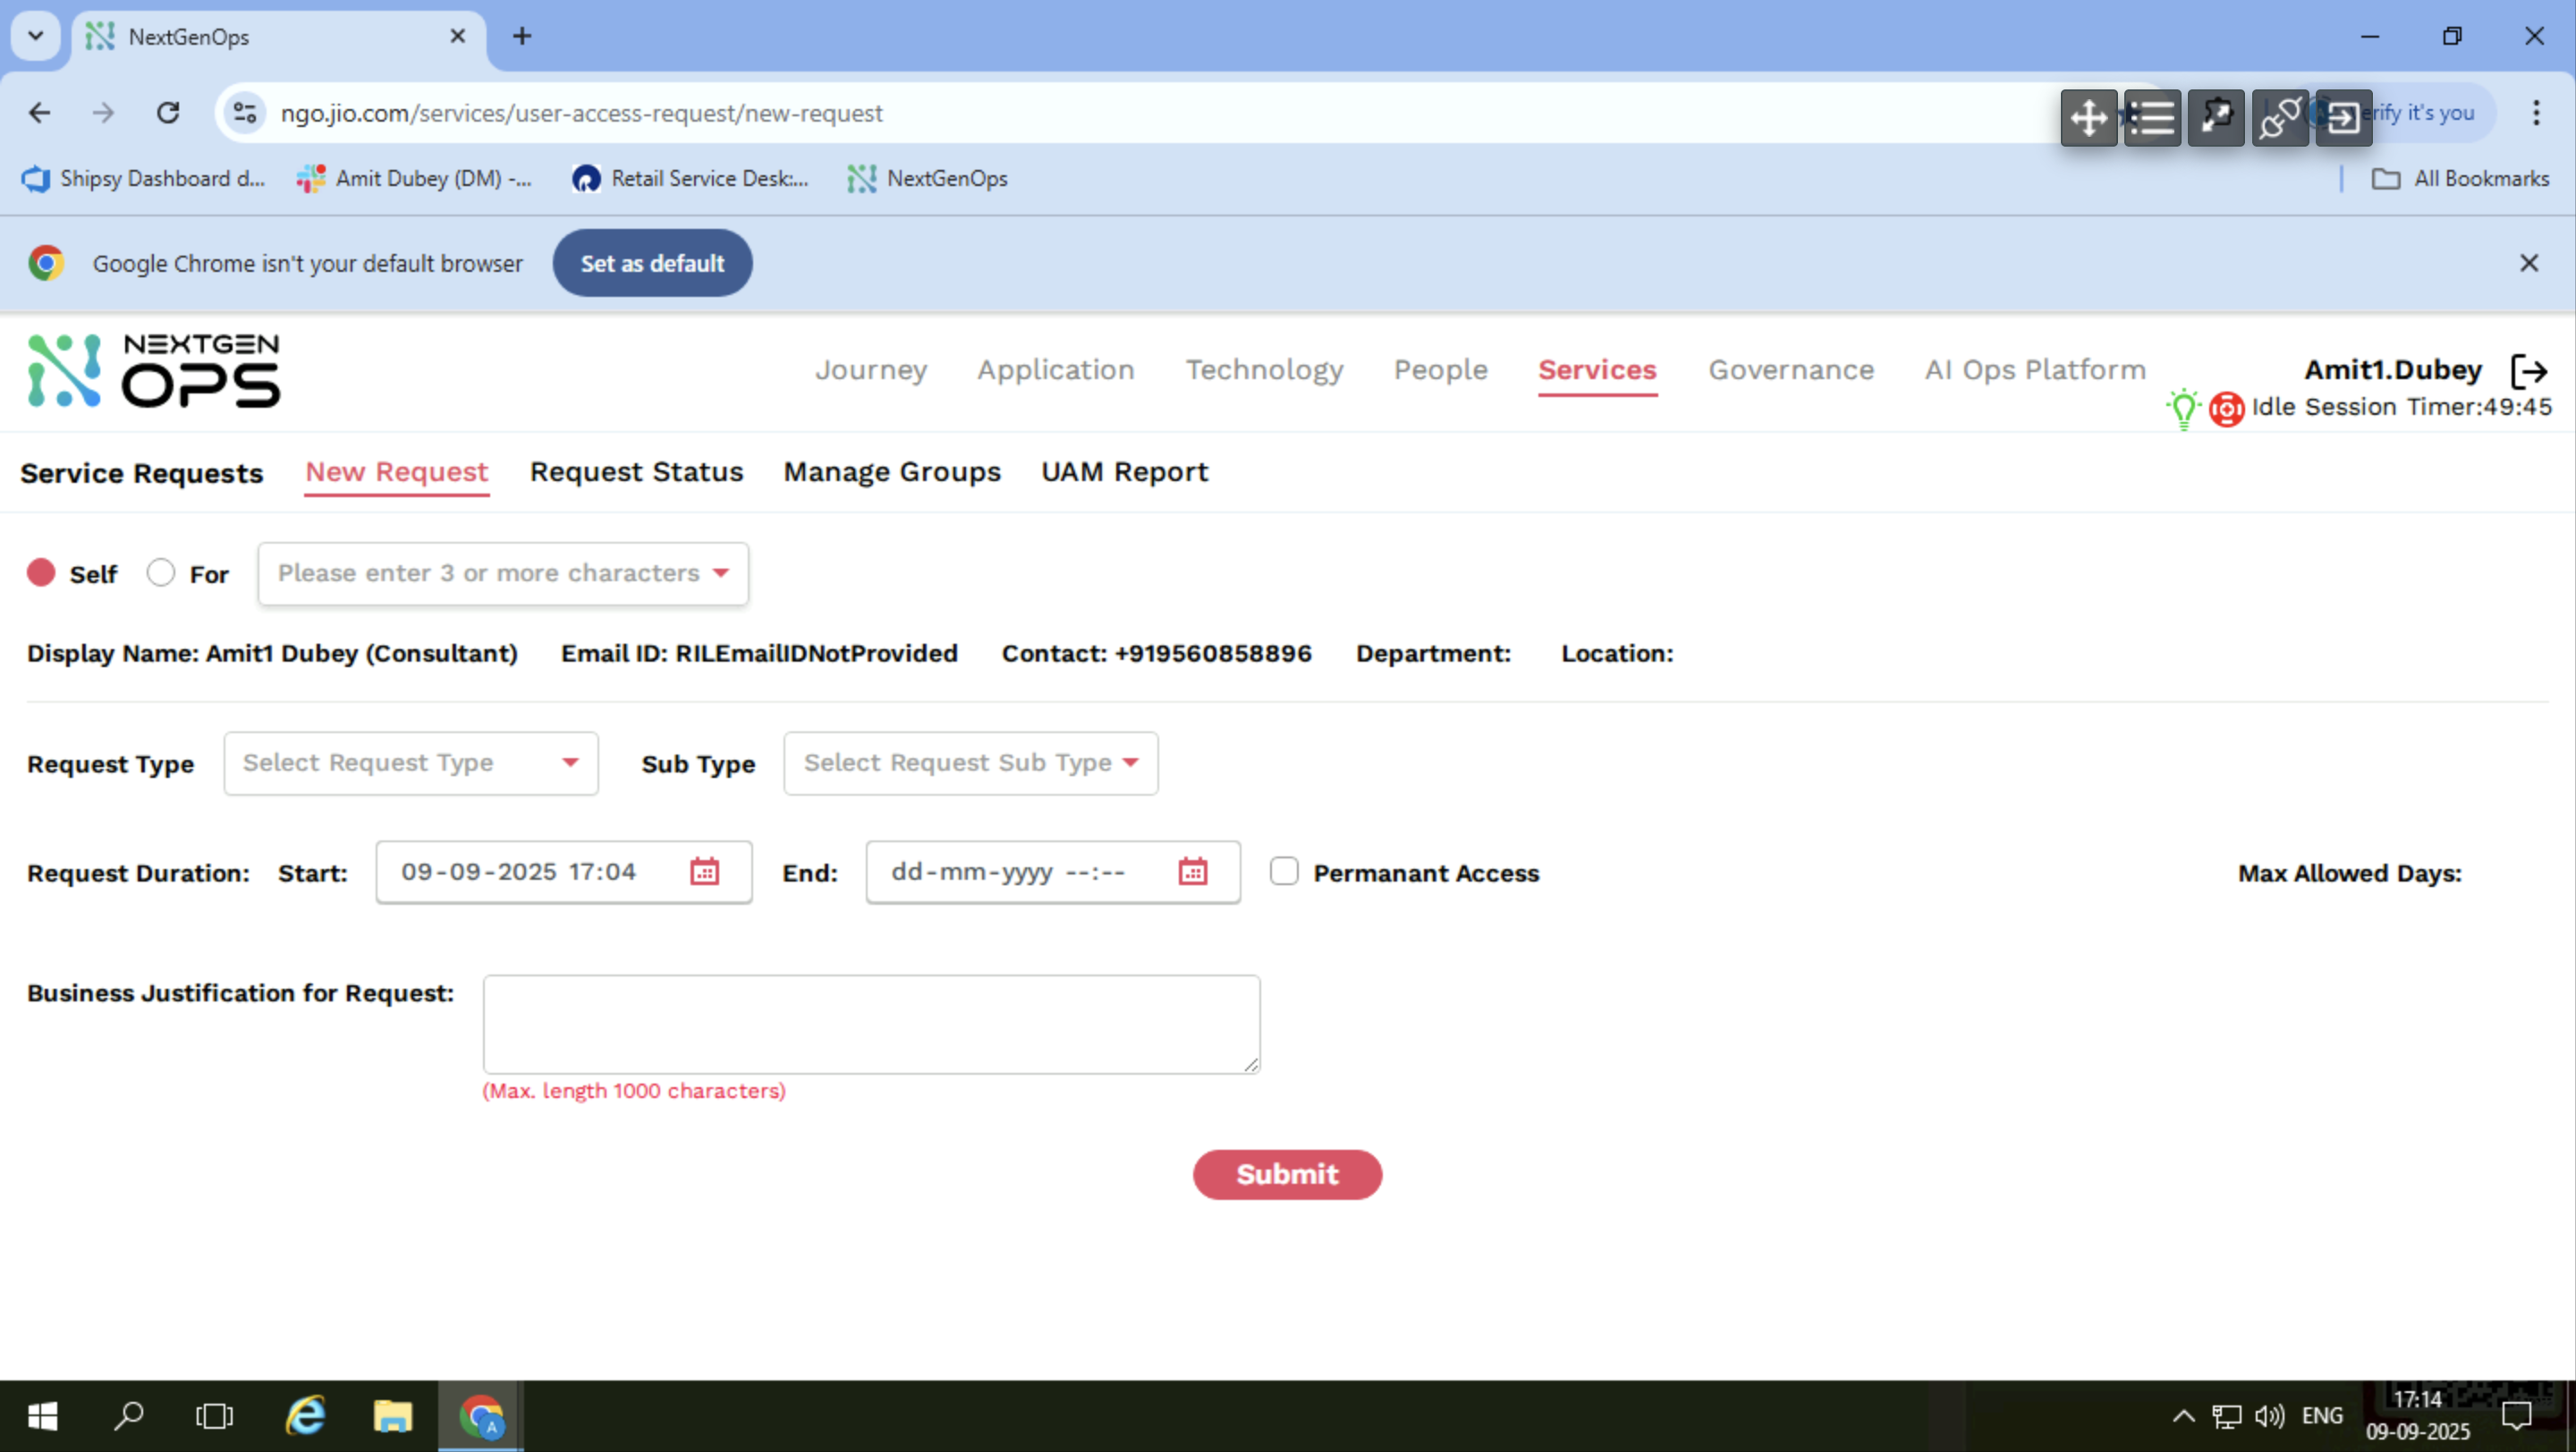Click the green lightbulb ideas icon
The height and width of the screenshot is (1452, 2576).
click(x=2185, y=408)
